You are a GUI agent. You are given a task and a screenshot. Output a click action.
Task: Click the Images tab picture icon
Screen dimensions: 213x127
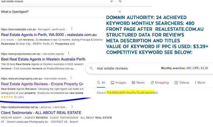(x=113, y=83)
